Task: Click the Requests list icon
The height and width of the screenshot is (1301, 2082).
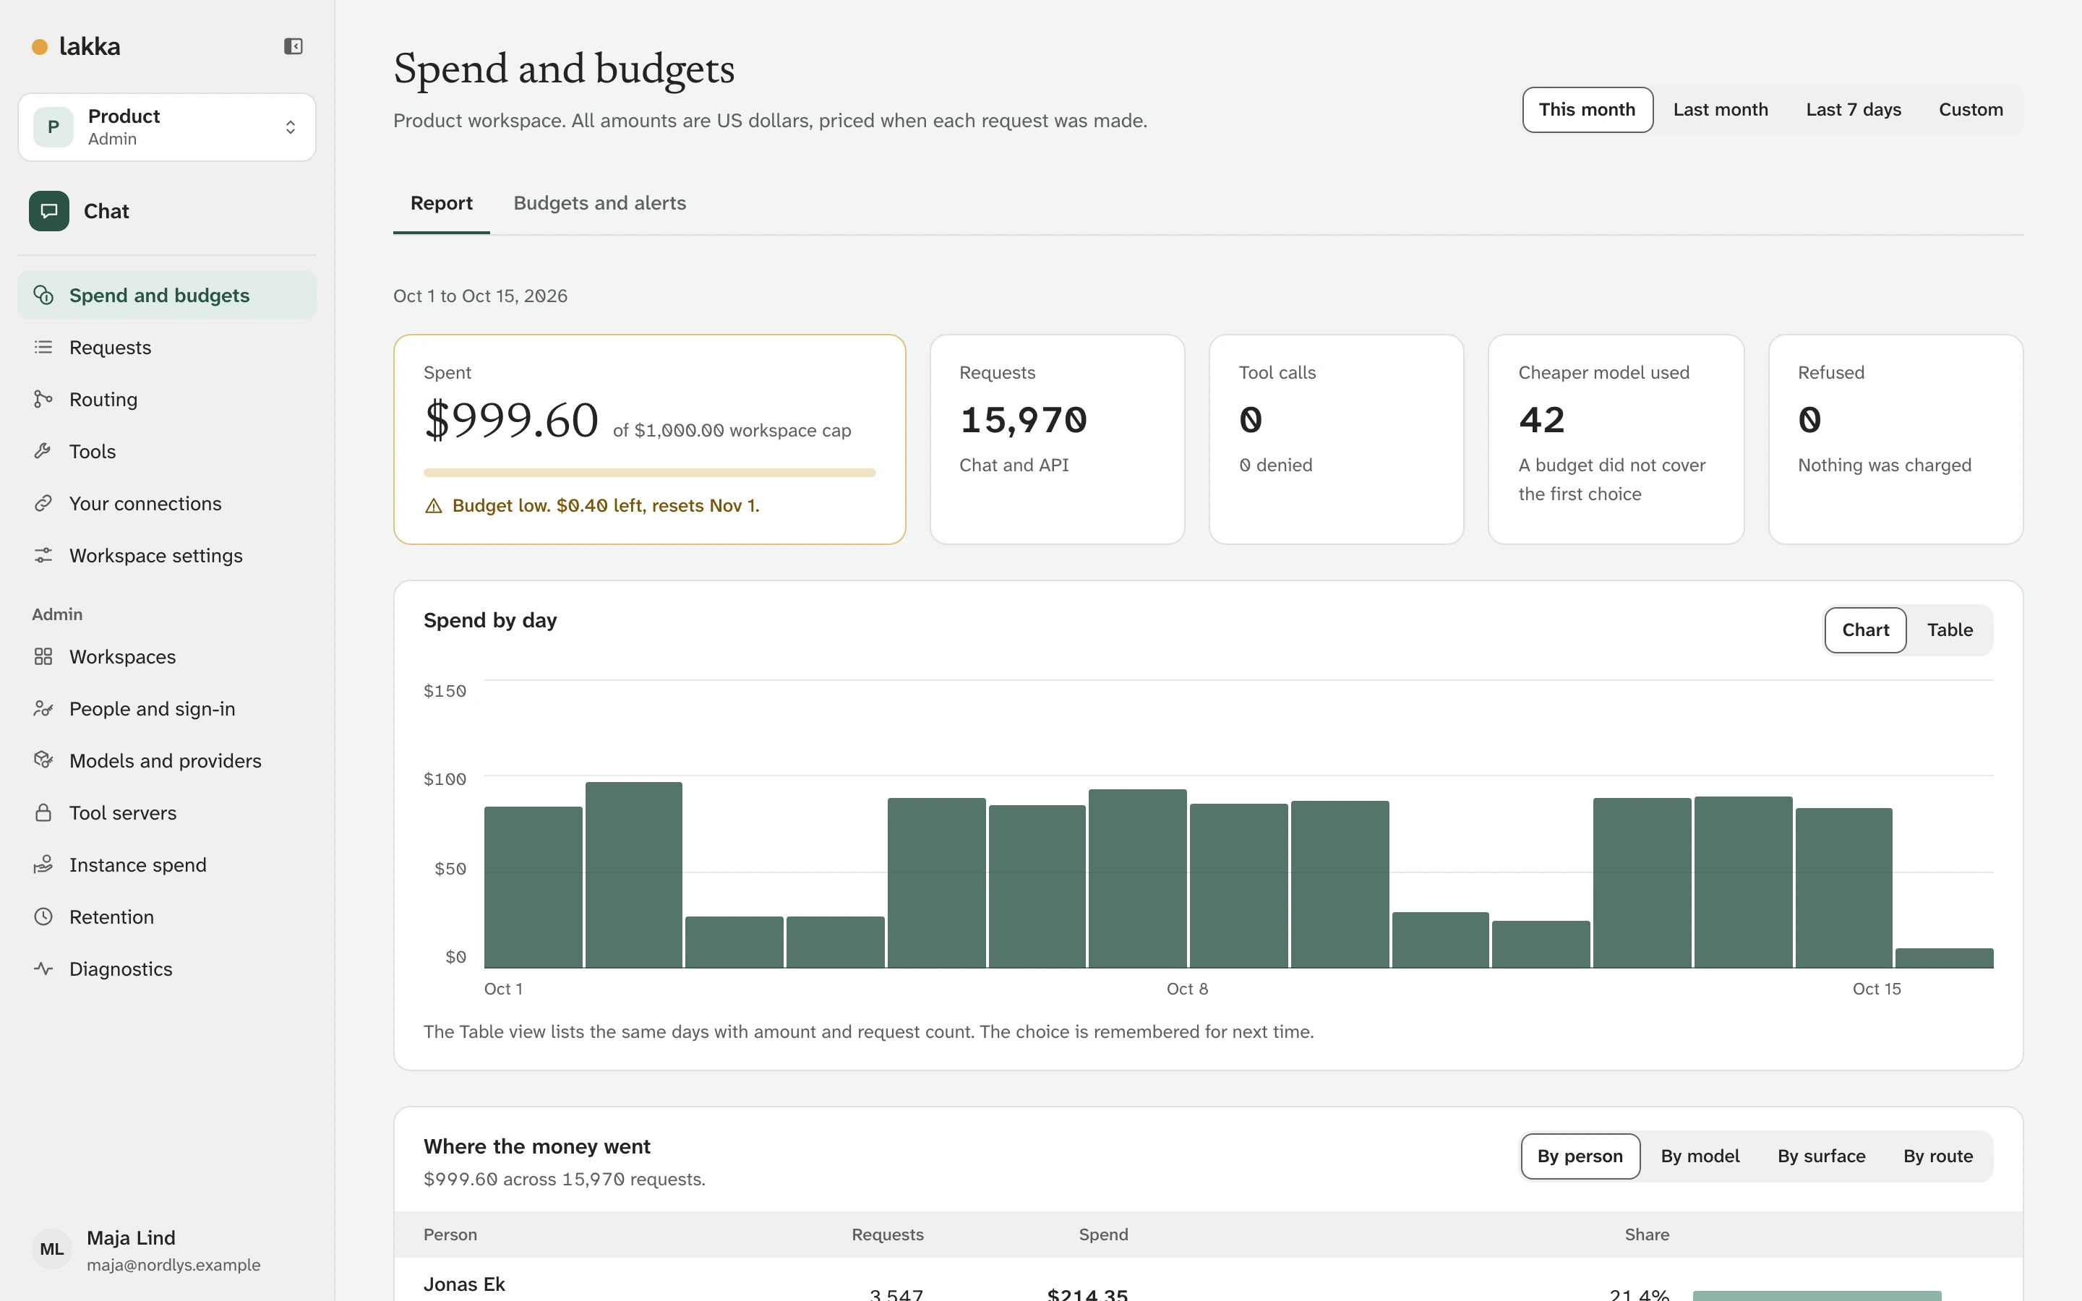Action: [x=43, y=348]
